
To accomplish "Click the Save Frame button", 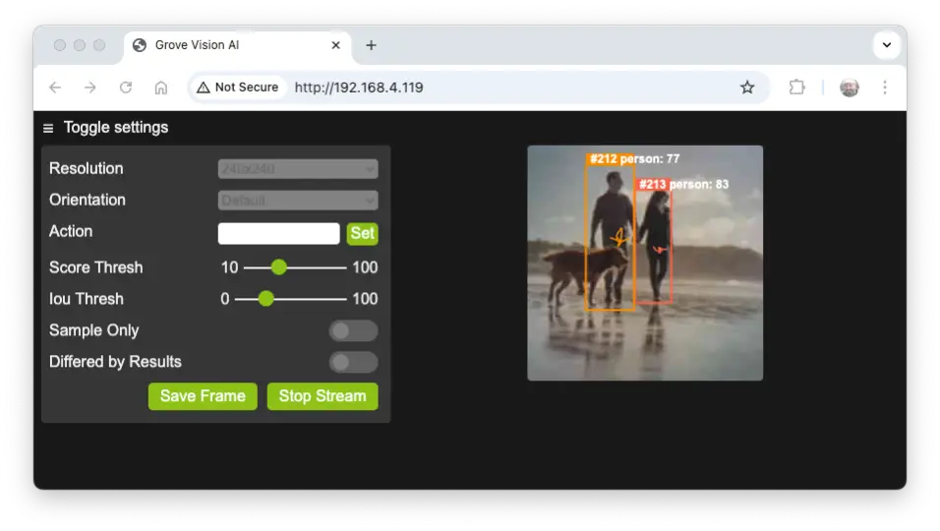I will click(203, 396).
